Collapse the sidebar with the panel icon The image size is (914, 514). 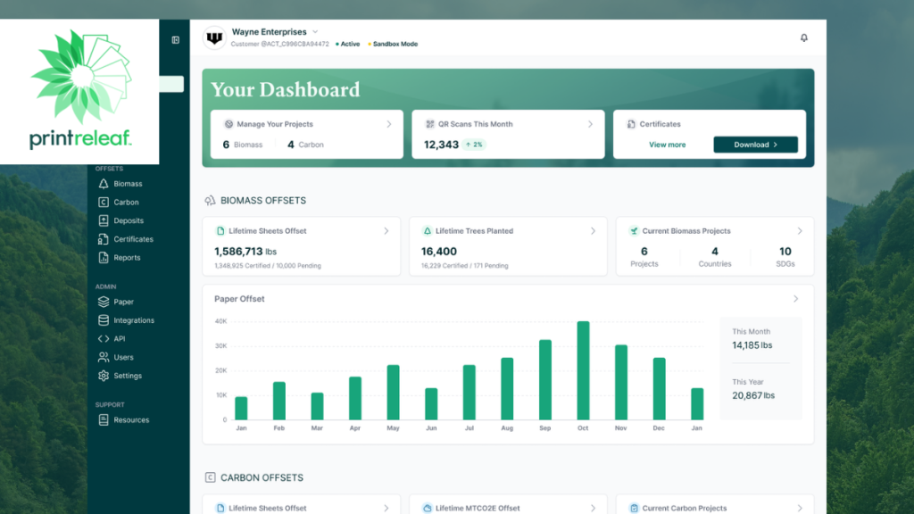tap(176, 40)
